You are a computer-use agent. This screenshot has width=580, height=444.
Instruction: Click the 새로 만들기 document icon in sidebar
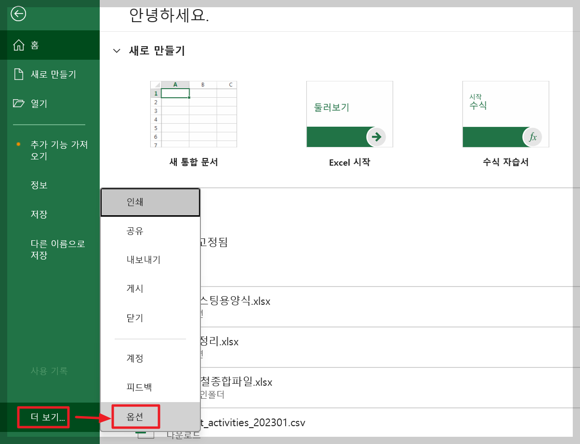pyautogui.click(x=19, y=74)
